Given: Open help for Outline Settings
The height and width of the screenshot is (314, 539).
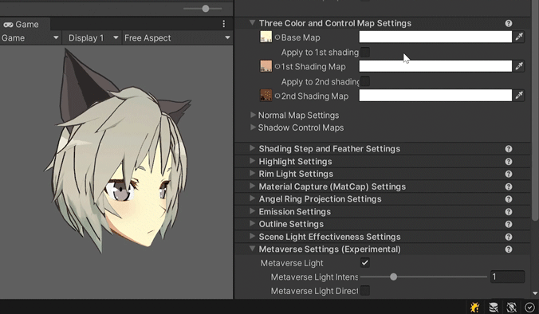Looking at the screenshot, I should pyautogui.click(x=509, y=224).
